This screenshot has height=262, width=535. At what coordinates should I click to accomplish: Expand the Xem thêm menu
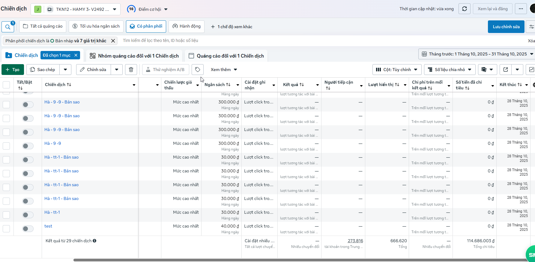tap(224, 70)
